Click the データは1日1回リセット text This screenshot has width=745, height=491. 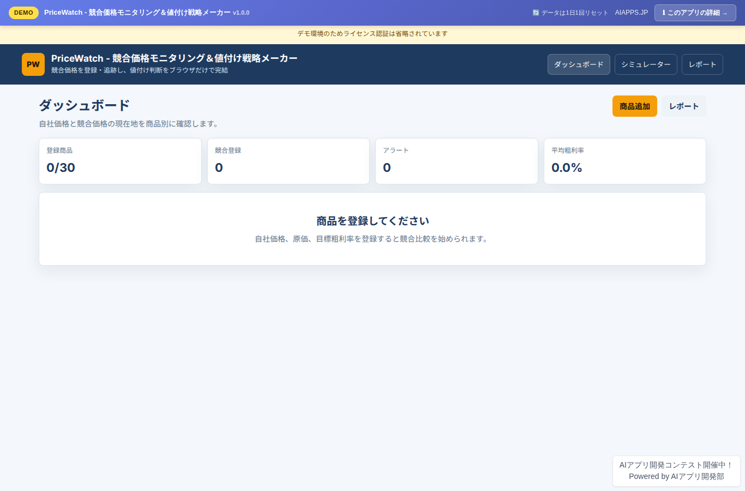tap(575, 13)
